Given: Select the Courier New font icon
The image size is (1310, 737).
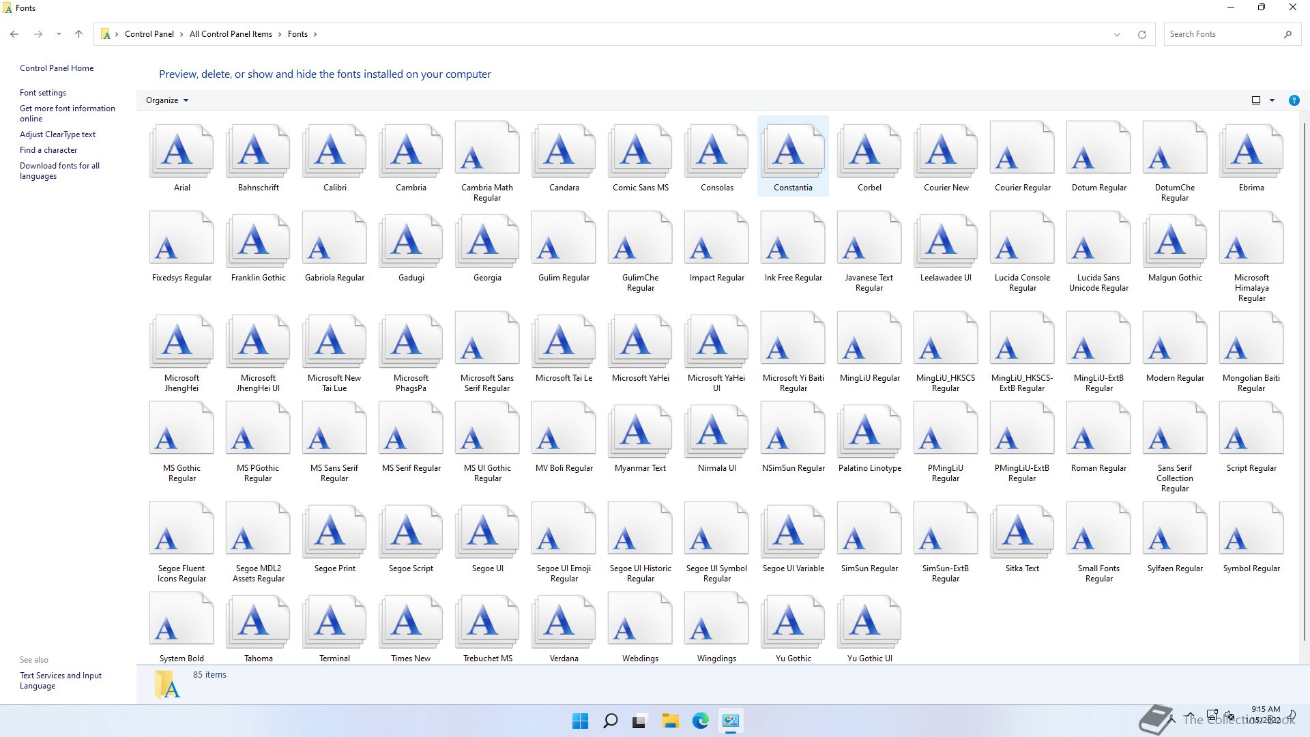Looking at the screenshot, I should (x=946, y=149).
